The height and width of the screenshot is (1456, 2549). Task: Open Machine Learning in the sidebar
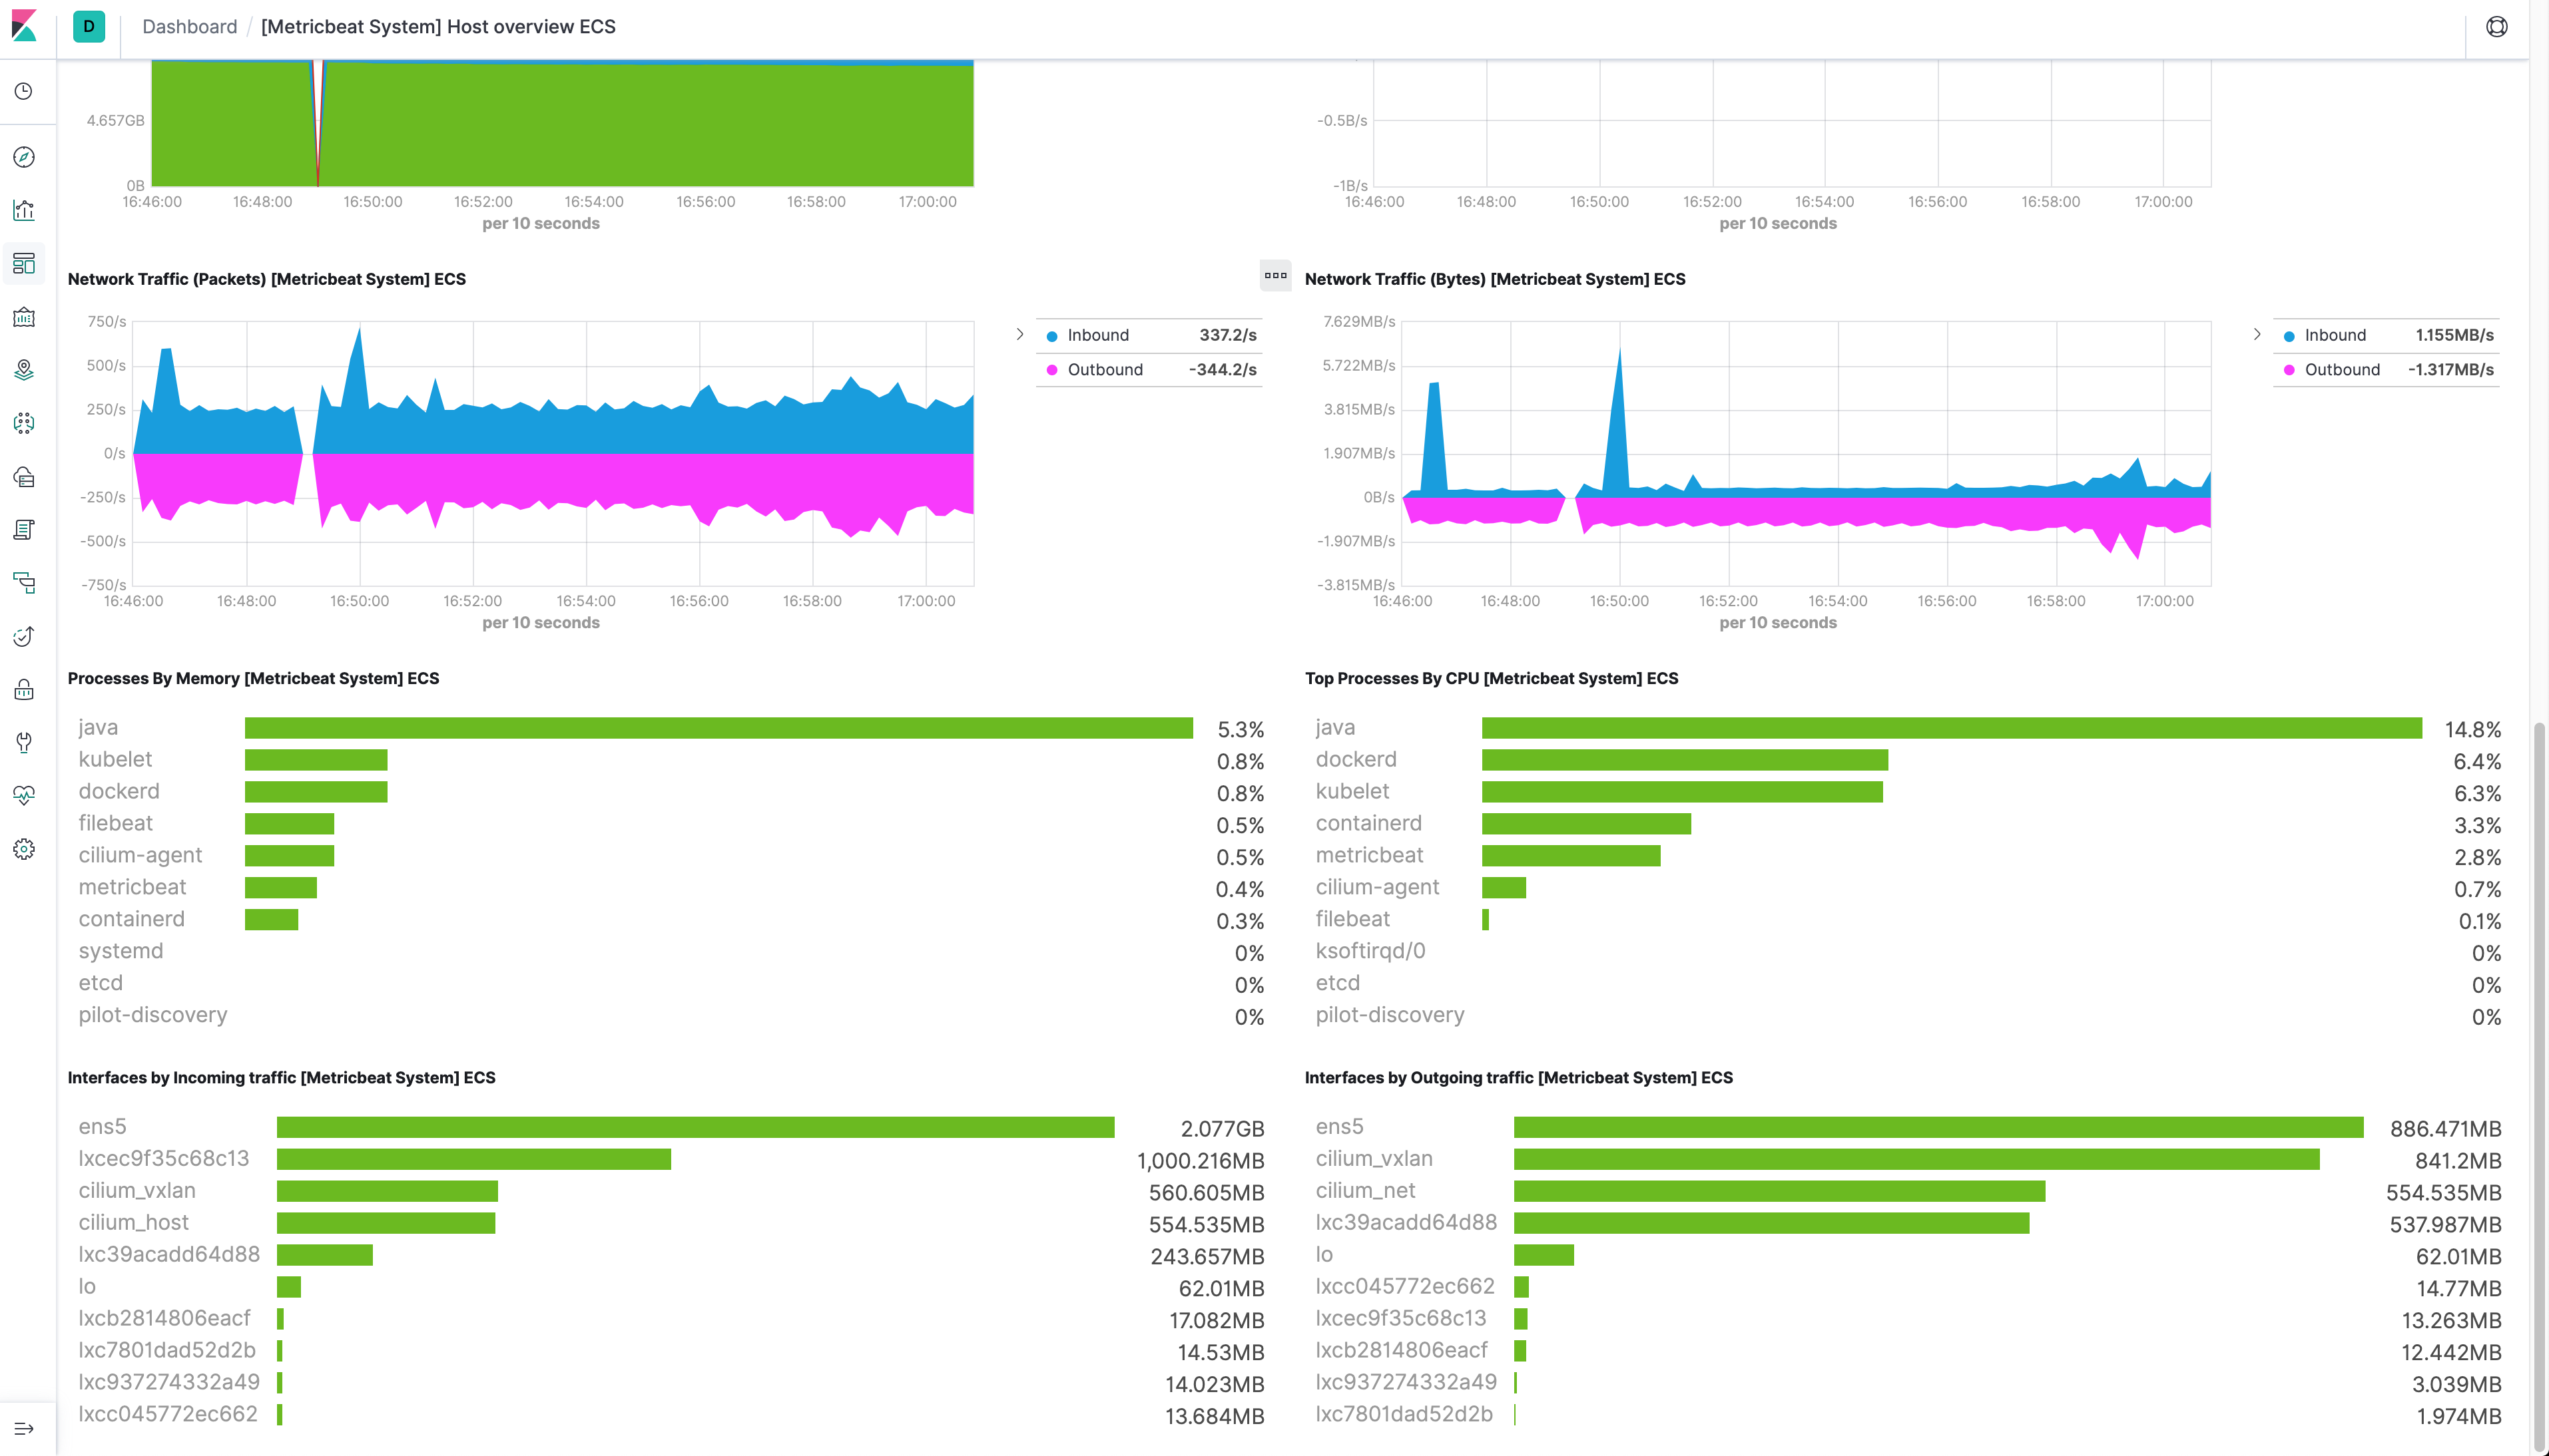[24, 423]
